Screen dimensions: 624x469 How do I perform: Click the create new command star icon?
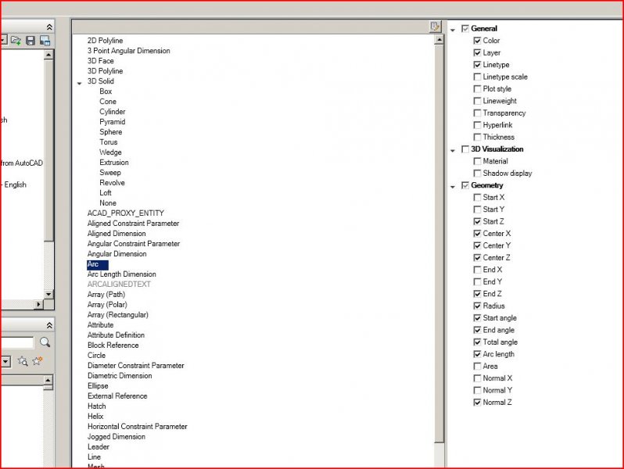37,361
